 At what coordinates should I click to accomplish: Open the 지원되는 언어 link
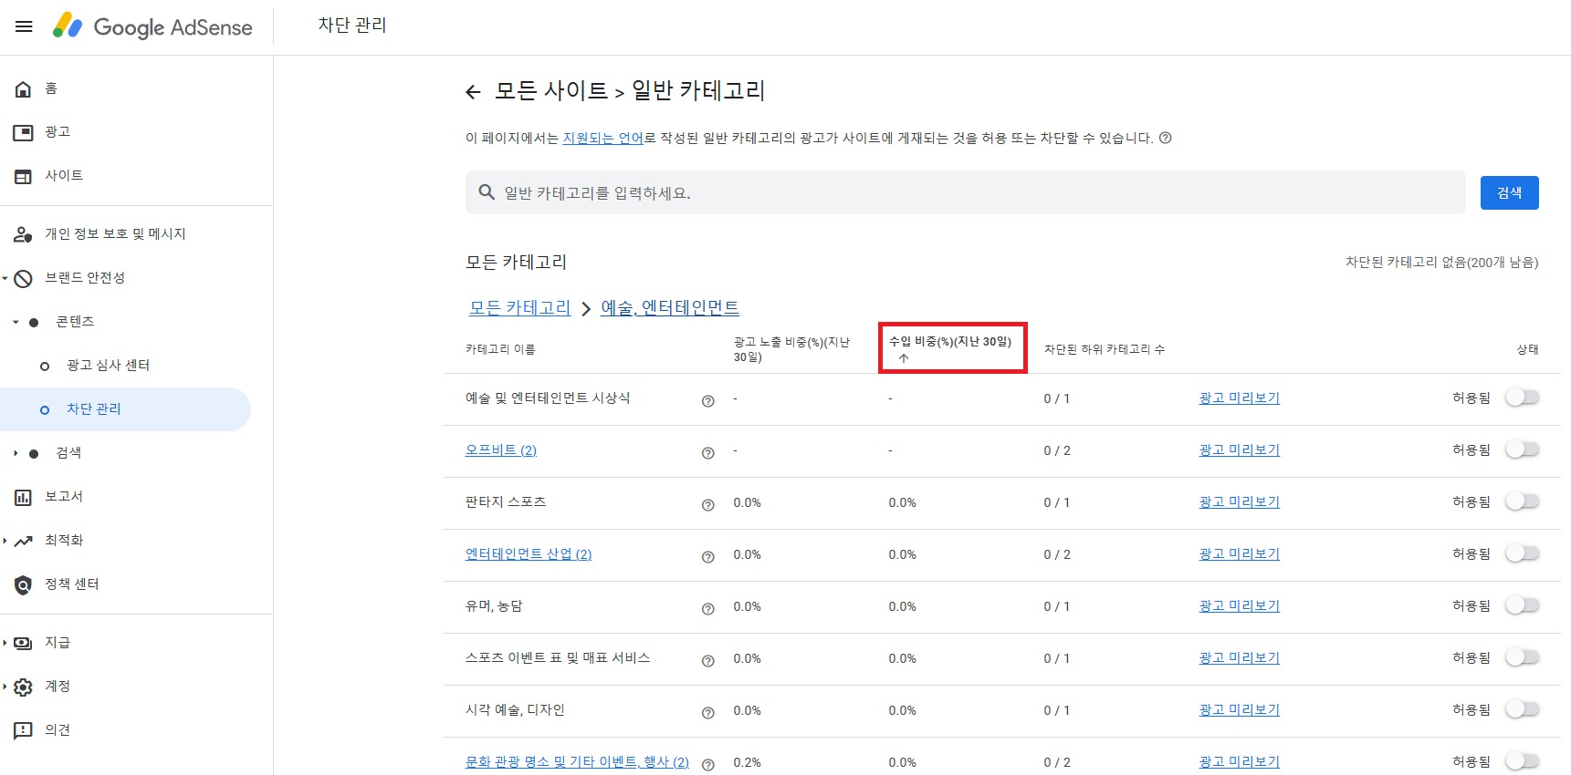[602, 138]
